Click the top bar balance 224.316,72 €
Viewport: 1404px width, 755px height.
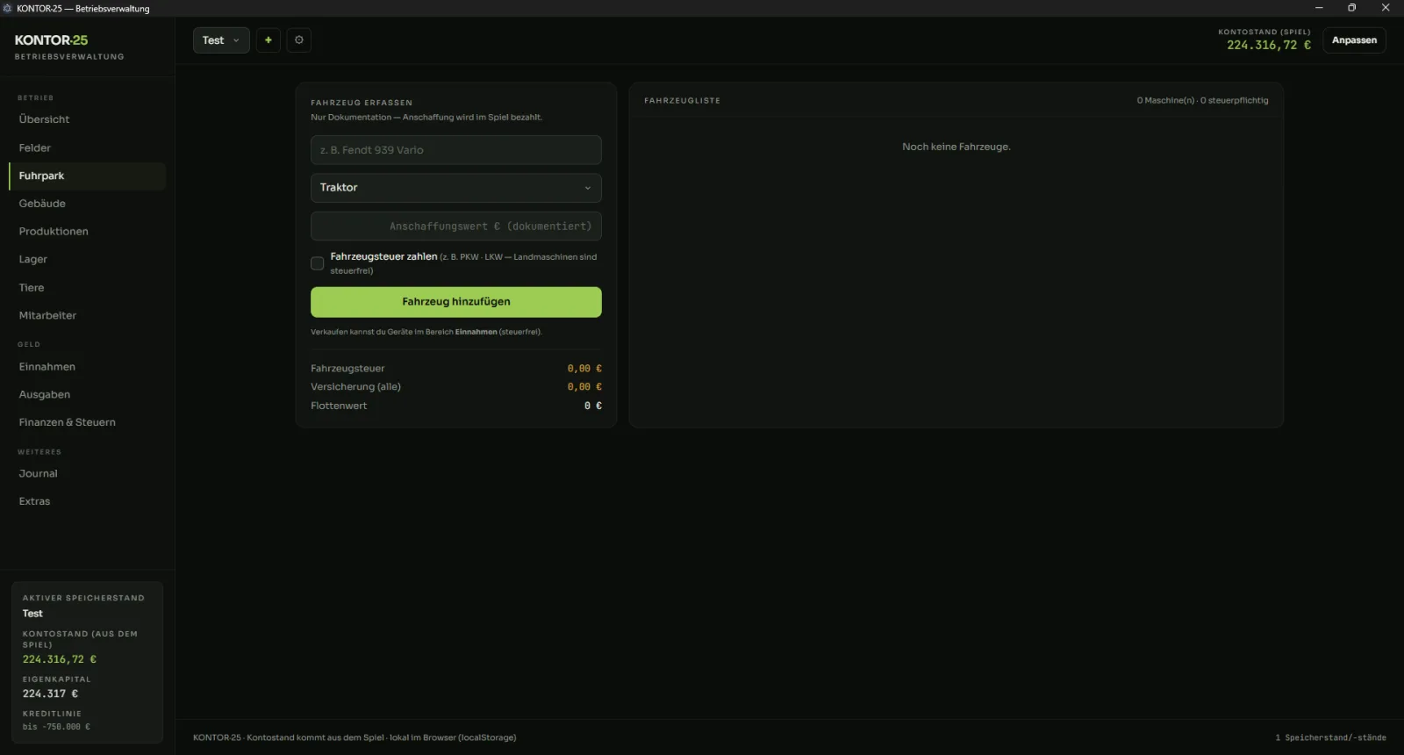[1268, 46]
